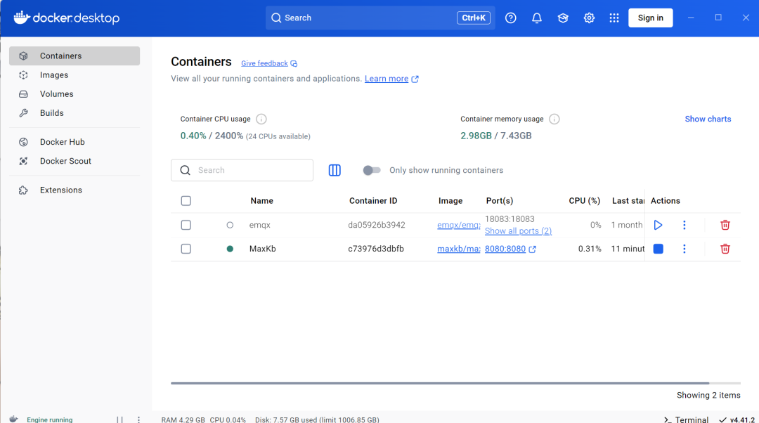This screenshot has width=759, height=423.
Task: Open the 8080:8080 port link
Action: tap(505, 249)
